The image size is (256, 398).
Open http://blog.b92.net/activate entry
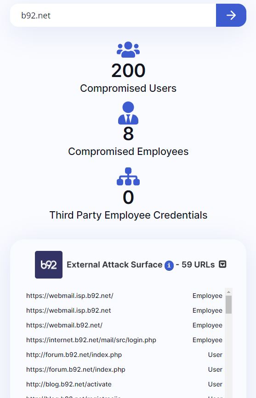[x=69, y=384]
